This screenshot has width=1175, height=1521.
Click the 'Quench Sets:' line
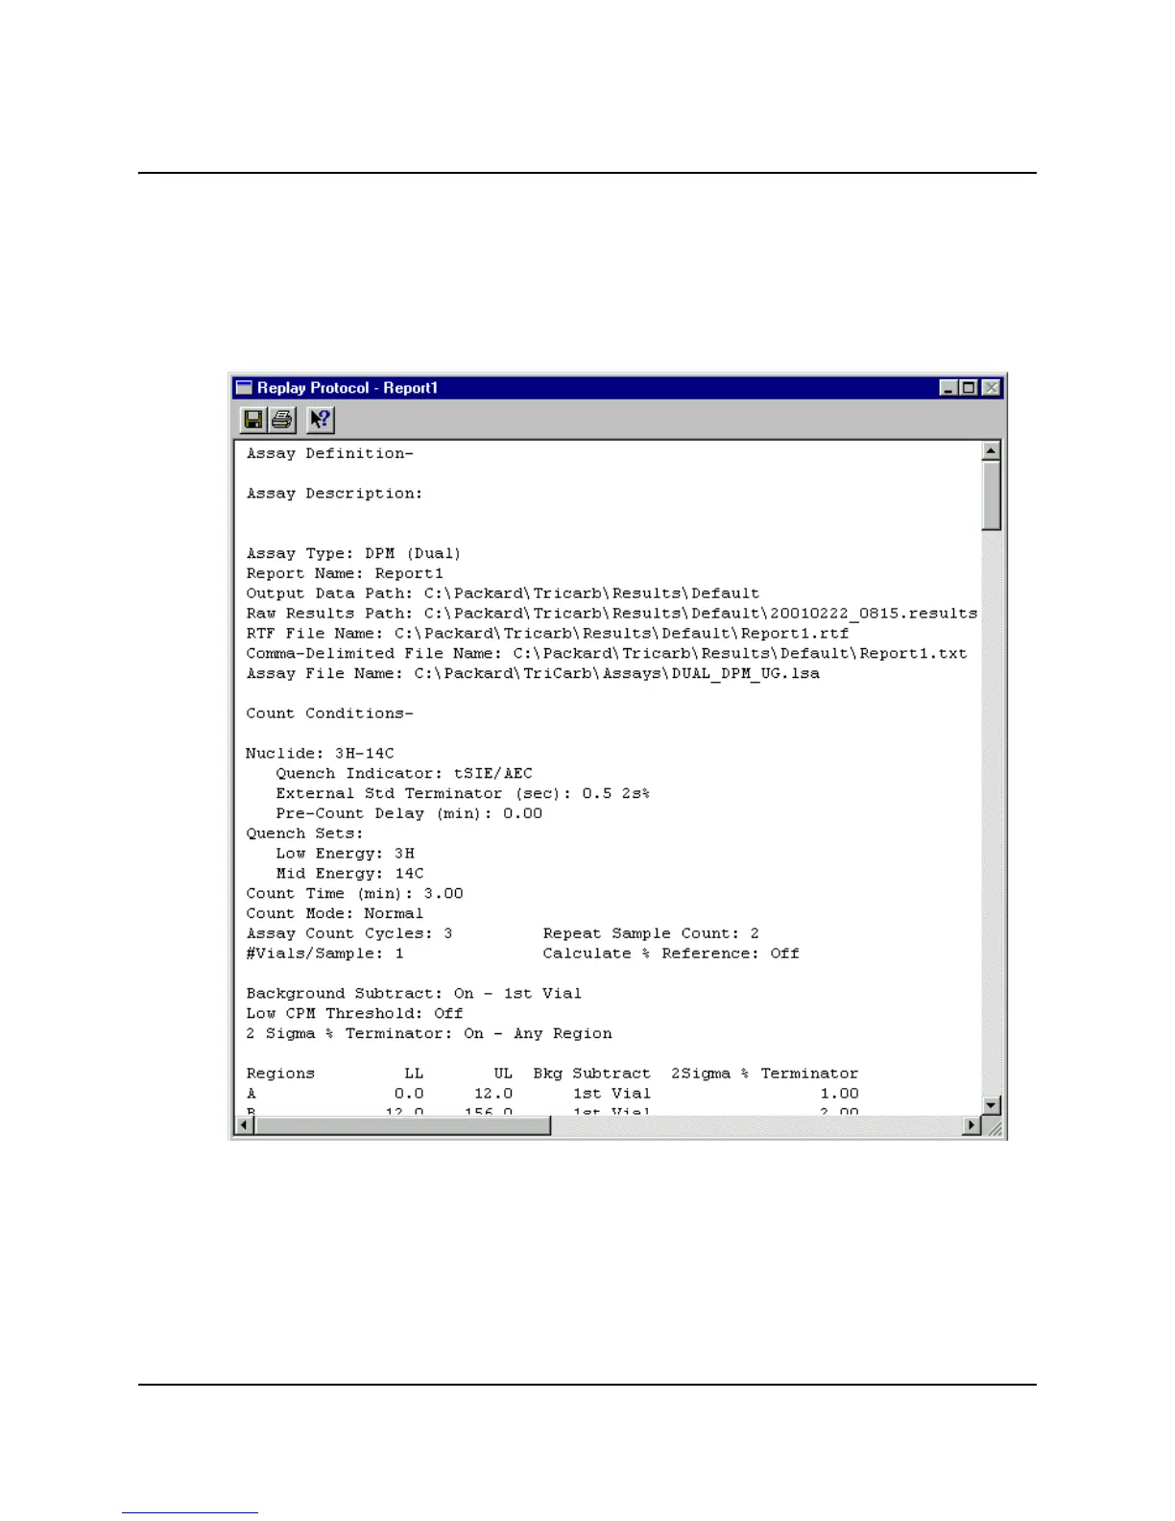point(304,833)
